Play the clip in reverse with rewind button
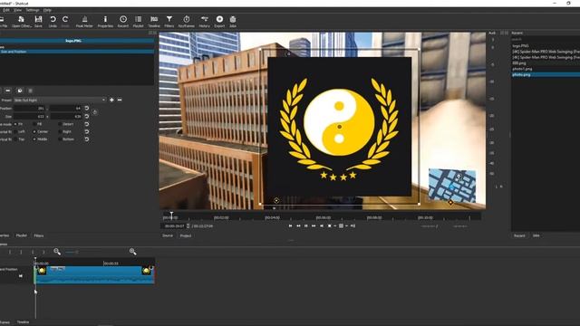Viewport: 580px width, 326px height. click(x=298, y=225)
